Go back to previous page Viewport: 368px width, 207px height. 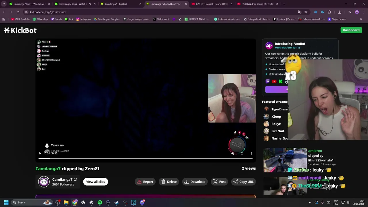(x=4, y=12)
